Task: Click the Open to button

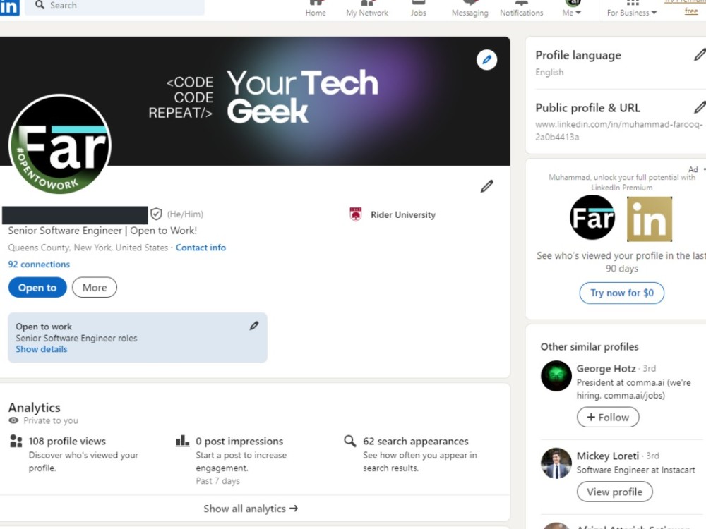Action: point(37,288)
